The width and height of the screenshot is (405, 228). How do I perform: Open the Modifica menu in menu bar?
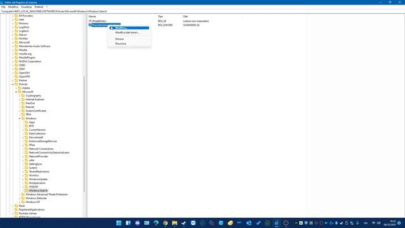[13, 7]
